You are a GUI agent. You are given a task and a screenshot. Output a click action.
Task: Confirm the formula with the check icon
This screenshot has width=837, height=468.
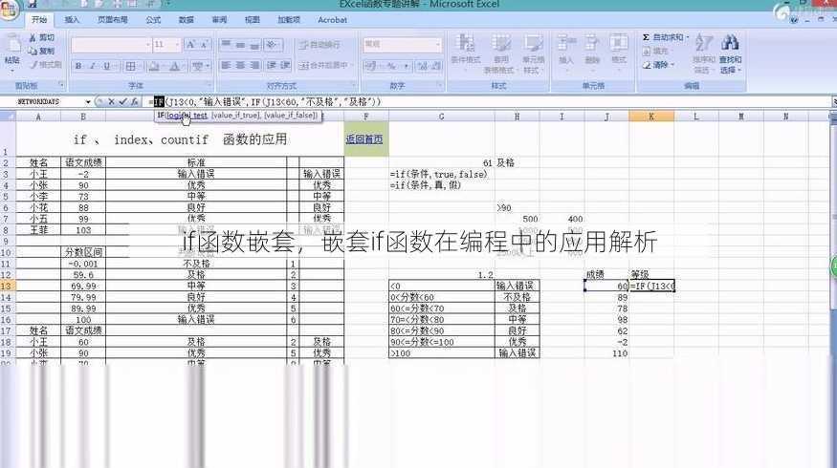[x=122, y=101]
